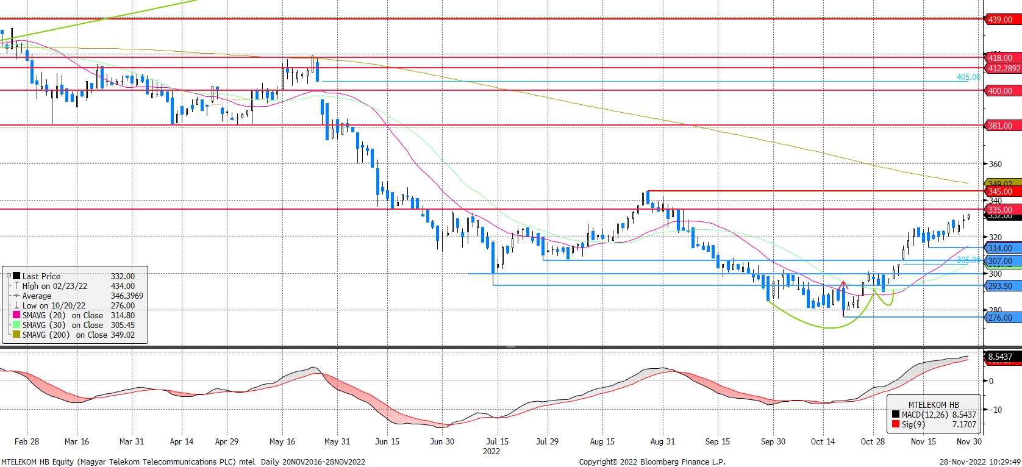Click the 293.50 blue price level tag
The image size is (1022, 467).
1003,286
